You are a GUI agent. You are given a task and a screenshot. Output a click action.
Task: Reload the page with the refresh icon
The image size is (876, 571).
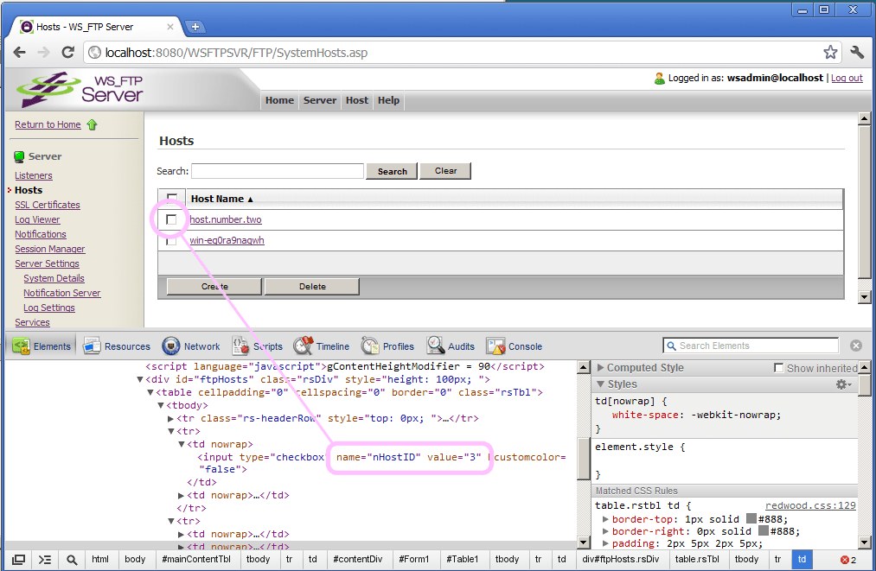point(68,53)
